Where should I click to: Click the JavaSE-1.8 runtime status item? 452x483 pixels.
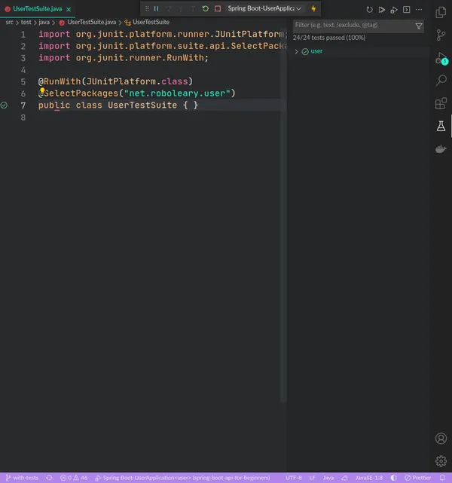(369, 478)
